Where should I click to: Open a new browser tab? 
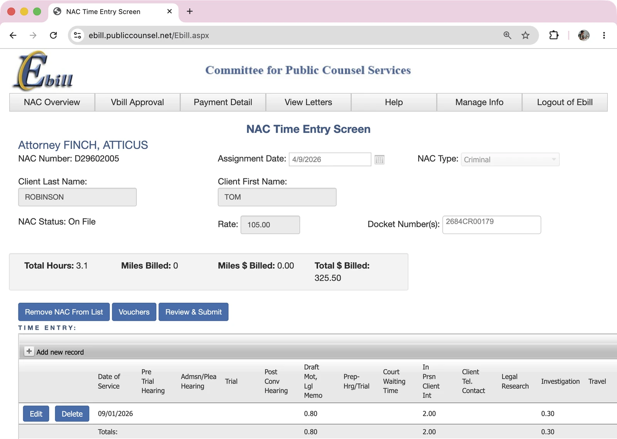[x=190, y=12]
